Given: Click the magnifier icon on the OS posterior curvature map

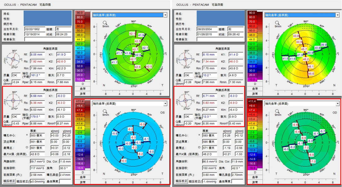Looking at the screenshot, I should 105,112.
